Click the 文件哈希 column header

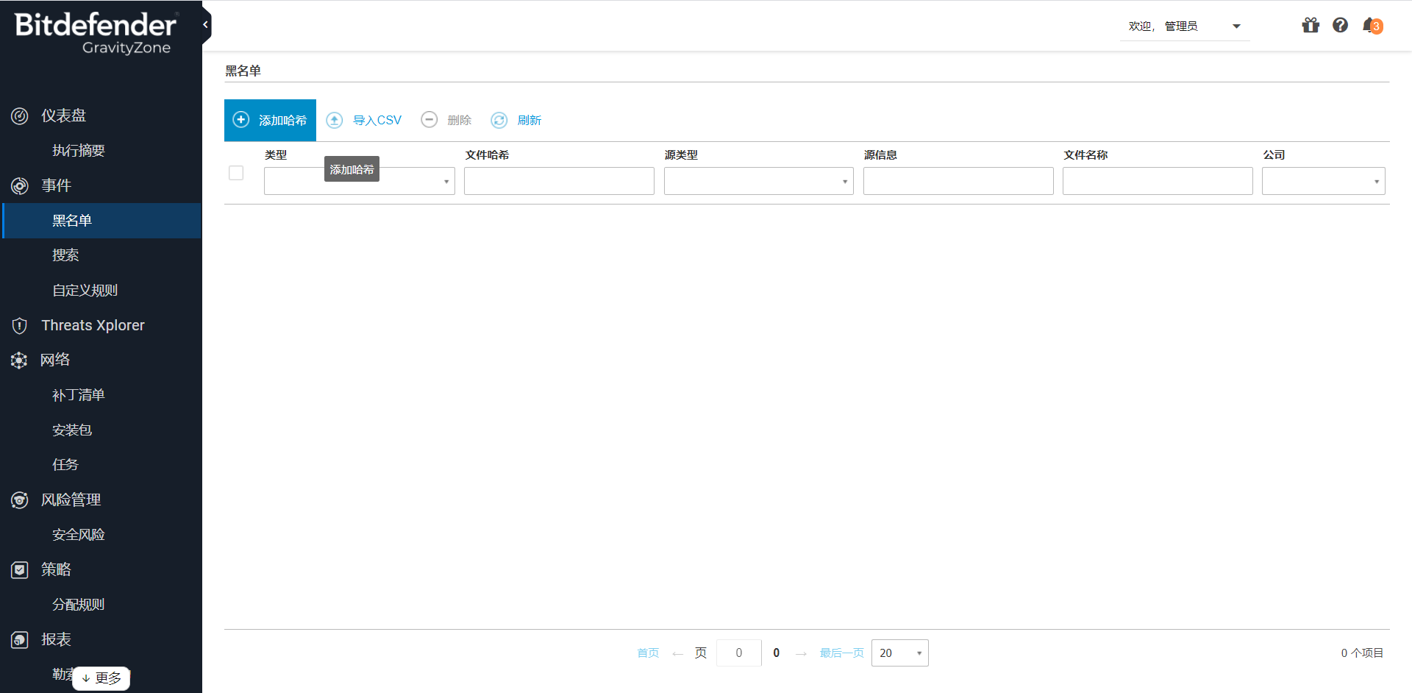pos(487,155)
